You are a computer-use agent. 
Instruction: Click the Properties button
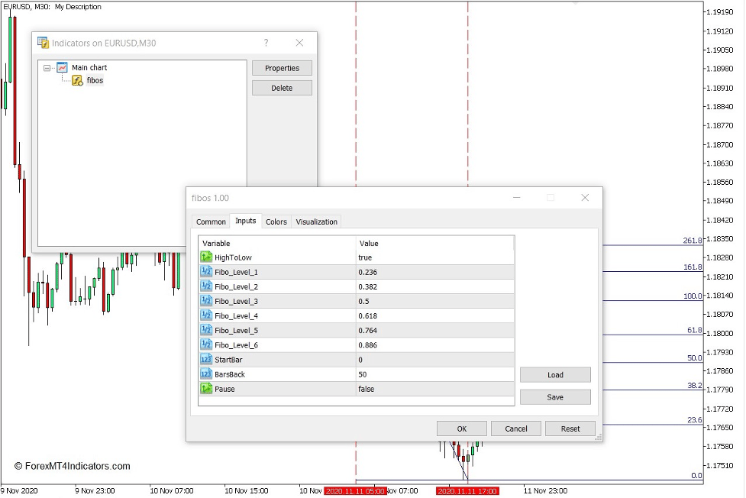(282, 67)
